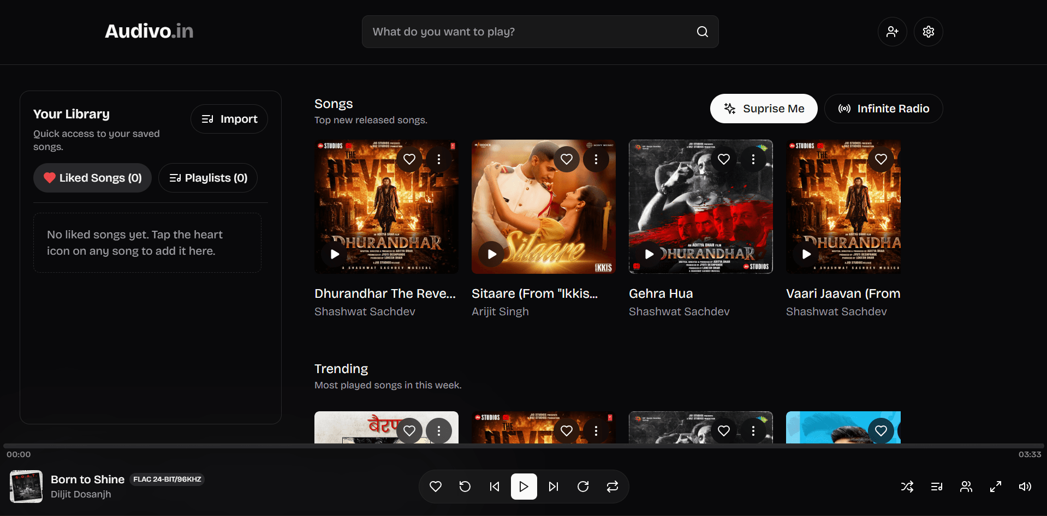Viewport: 1047px width, 516px height.
Task: Open options on Trending Revenge poster card
Action: 596,431
